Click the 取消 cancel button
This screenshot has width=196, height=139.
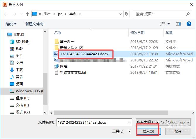point(178,131)
